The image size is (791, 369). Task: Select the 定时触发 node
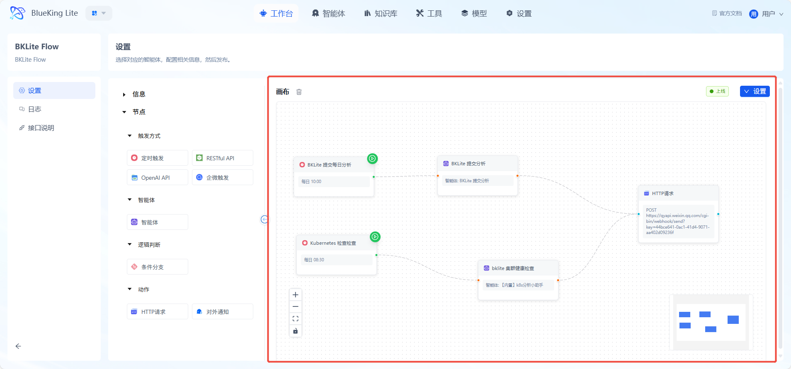point(158,158)
